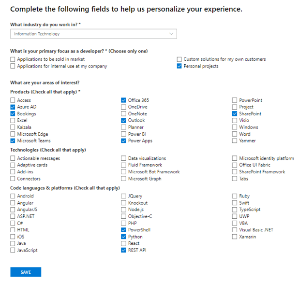The width and height of the screenshot is (298, 281).
Task: Enable the OneDrive product checkbox
Action: click(124, 107)
